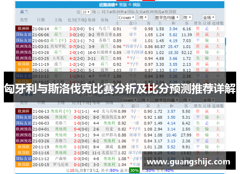Open the 北爱尔兰 team link

click(x=109, y=153)
